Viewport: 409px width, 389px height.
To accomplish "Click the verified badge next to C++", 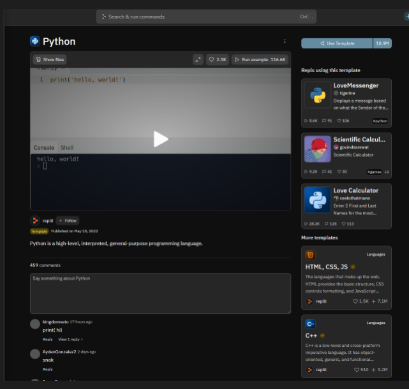I will 322,336.
